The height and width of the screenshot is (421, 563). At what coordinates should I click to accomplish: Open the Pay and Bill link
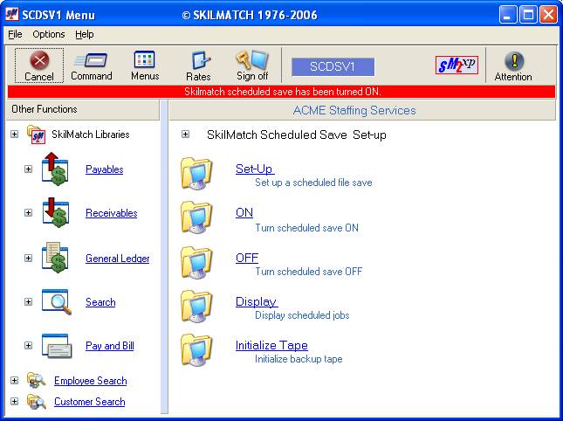click(110, 346)
